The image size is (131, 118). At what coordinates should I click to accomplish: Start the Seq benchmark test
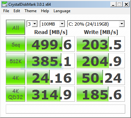(x=15, y=44)
